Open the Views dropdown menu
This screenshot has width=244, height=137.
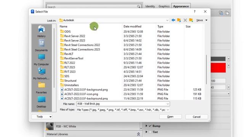pyautogui.click(x=202, y=20)
